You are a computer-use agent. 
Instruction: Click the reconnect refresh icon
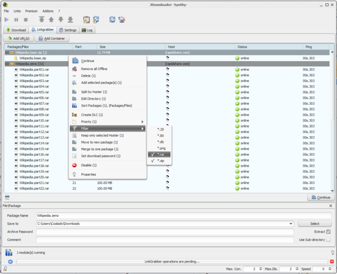(112, 20)
